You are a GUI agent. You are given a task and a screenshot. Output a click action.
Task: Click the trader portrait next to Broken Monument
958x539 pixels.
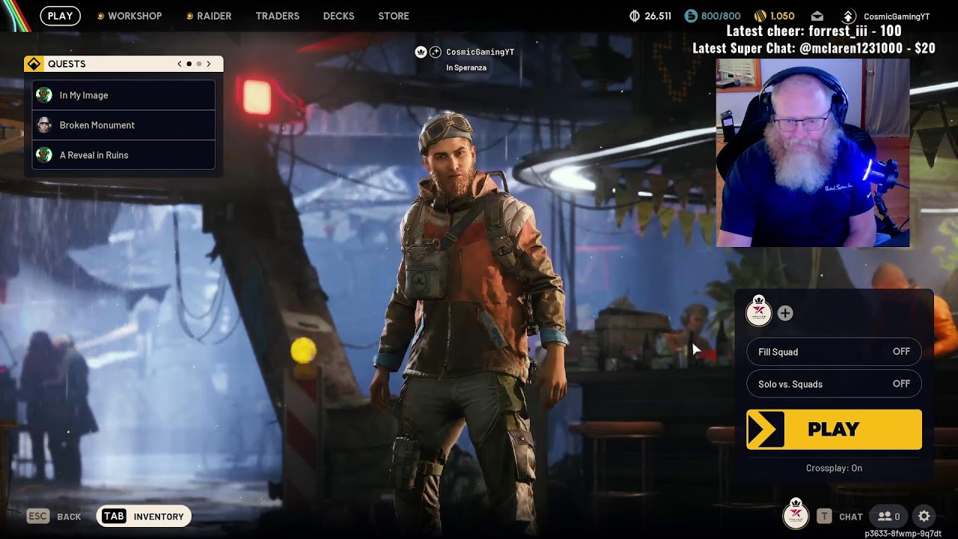pos(44,125)
